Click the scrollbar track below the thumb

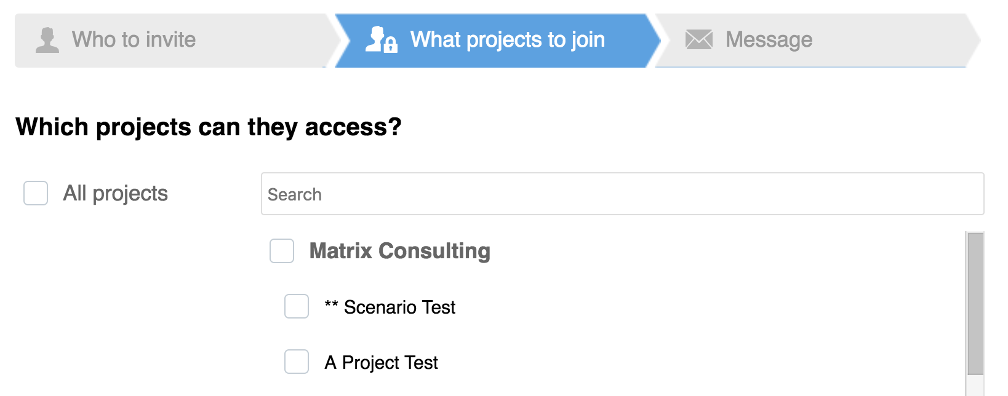click(x=975, y=386)
